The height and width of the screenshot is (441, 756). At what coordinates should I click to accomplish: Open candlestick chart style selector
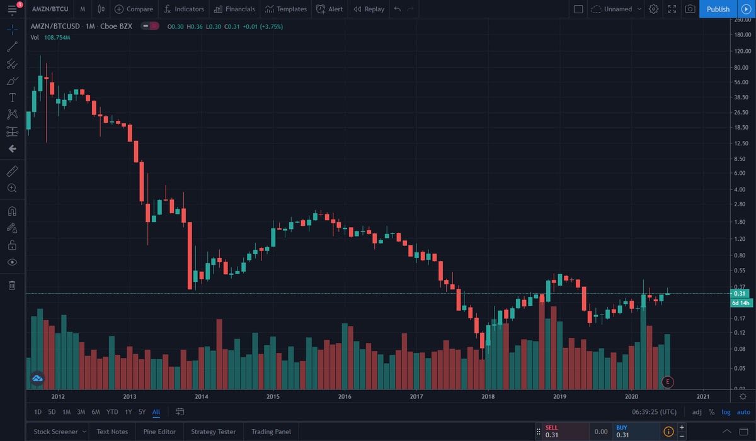(x=101, y=9)
